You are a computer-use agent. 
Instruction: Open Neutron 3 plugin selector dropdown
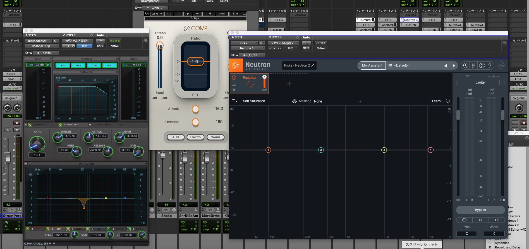[248, 48]
